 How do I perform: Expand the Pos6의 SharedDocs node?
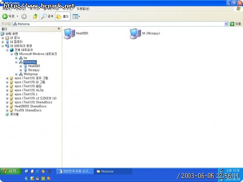click(7, 111)
